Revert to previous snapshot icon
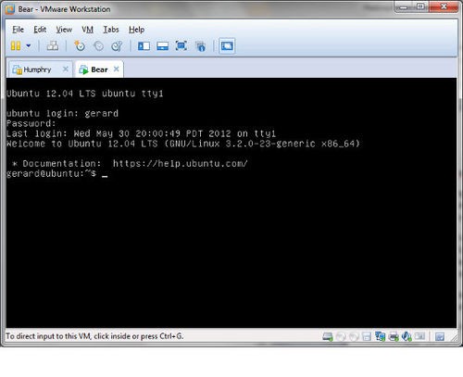463x377 pixels. [x=98, y=46]
